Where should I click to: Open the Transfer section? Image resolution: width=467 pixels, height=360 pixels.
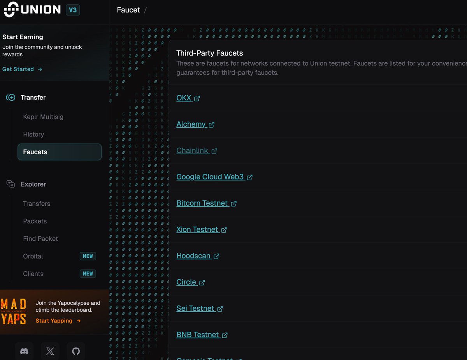coord(33,98)
